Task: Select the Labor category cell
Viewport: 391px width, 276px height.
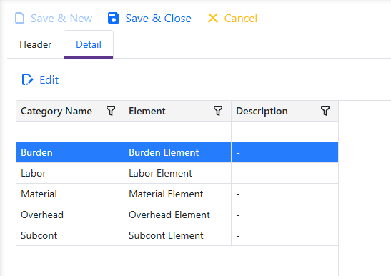Action: click(70, 173)
